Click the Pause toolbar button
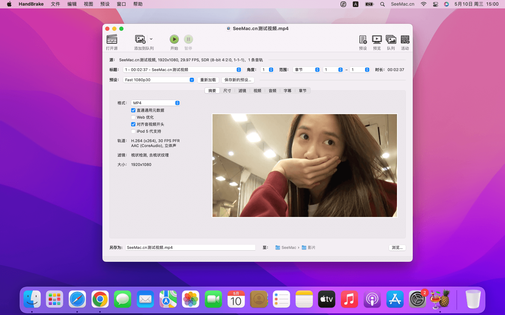Image resolution: width=505 pixels, height=315 pixels. click(188, 39)
